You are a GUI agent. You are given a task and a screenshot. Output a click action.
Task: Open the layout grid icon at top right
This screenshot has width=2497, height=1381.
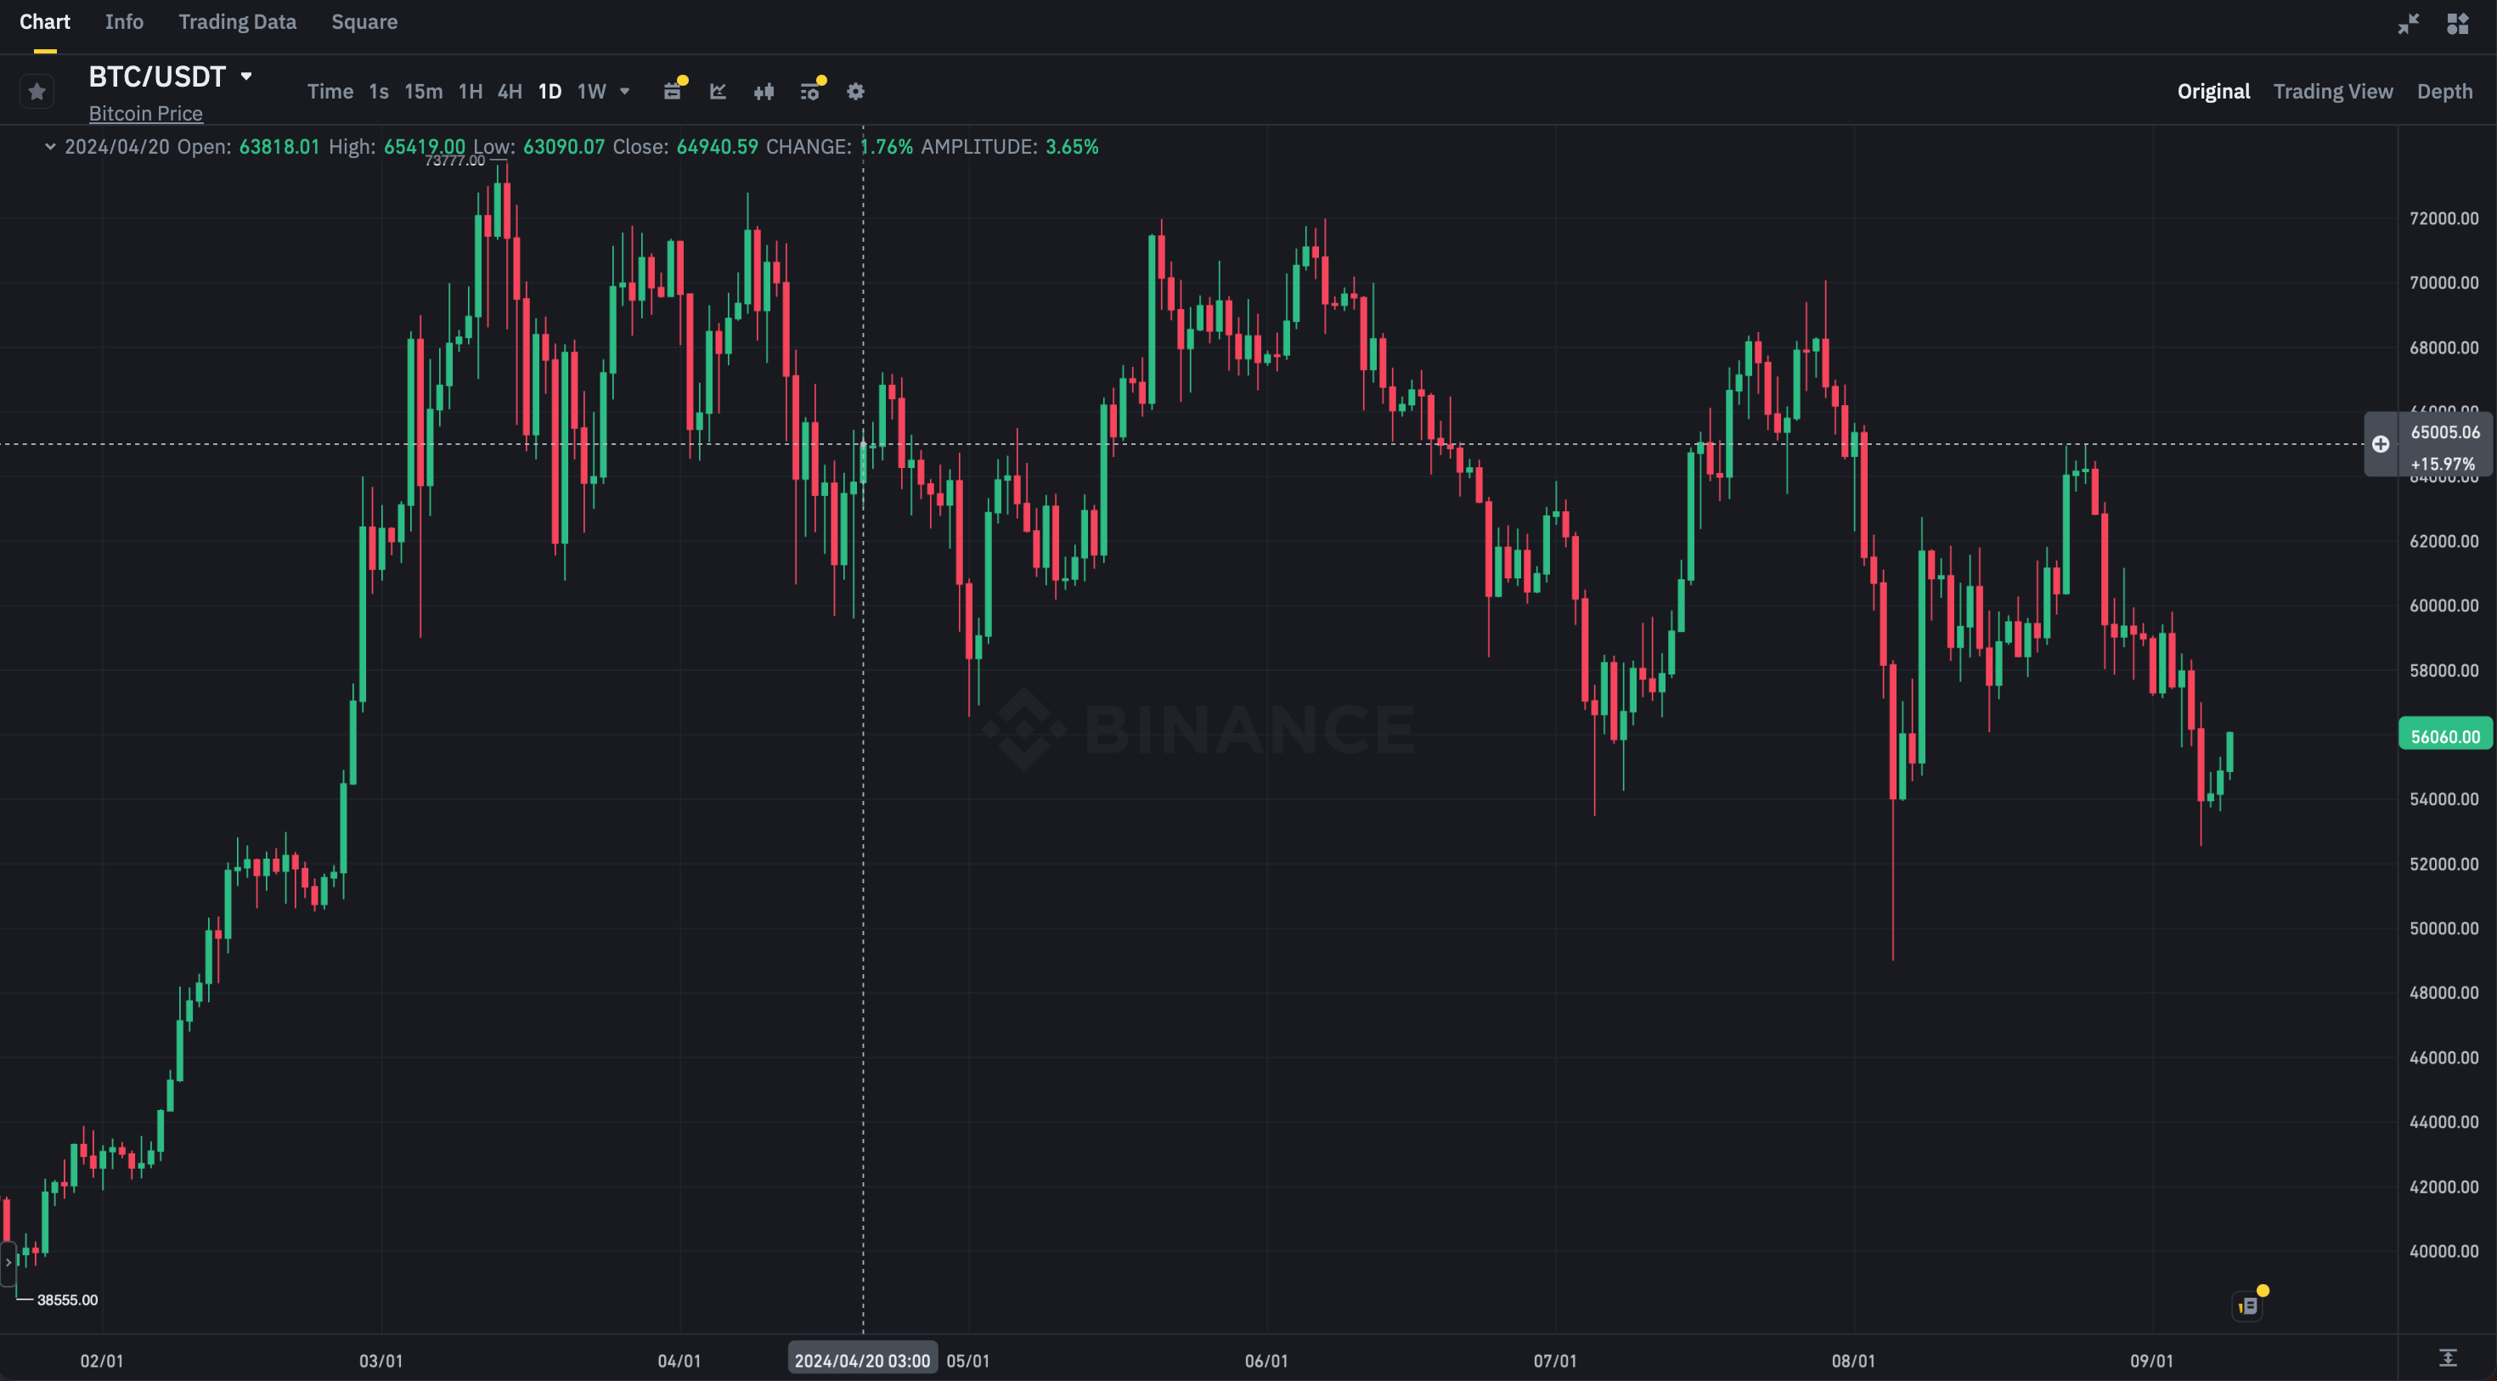2457,23
